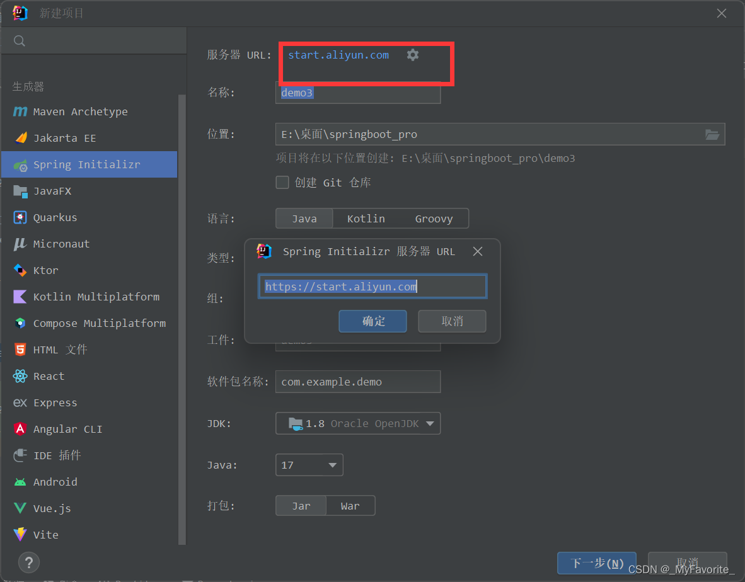The height and width of the screenshot is (582, 745).
Task: Open the JDK dropdown showing 1.8 Oracle OpenJDK
Action: pyautogui.click(x=357, y=423)
